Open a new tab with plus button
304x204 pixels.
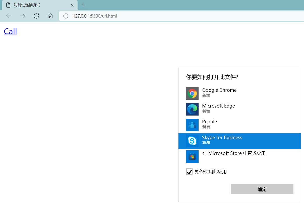pyautogui.click(x=83, y=5)
